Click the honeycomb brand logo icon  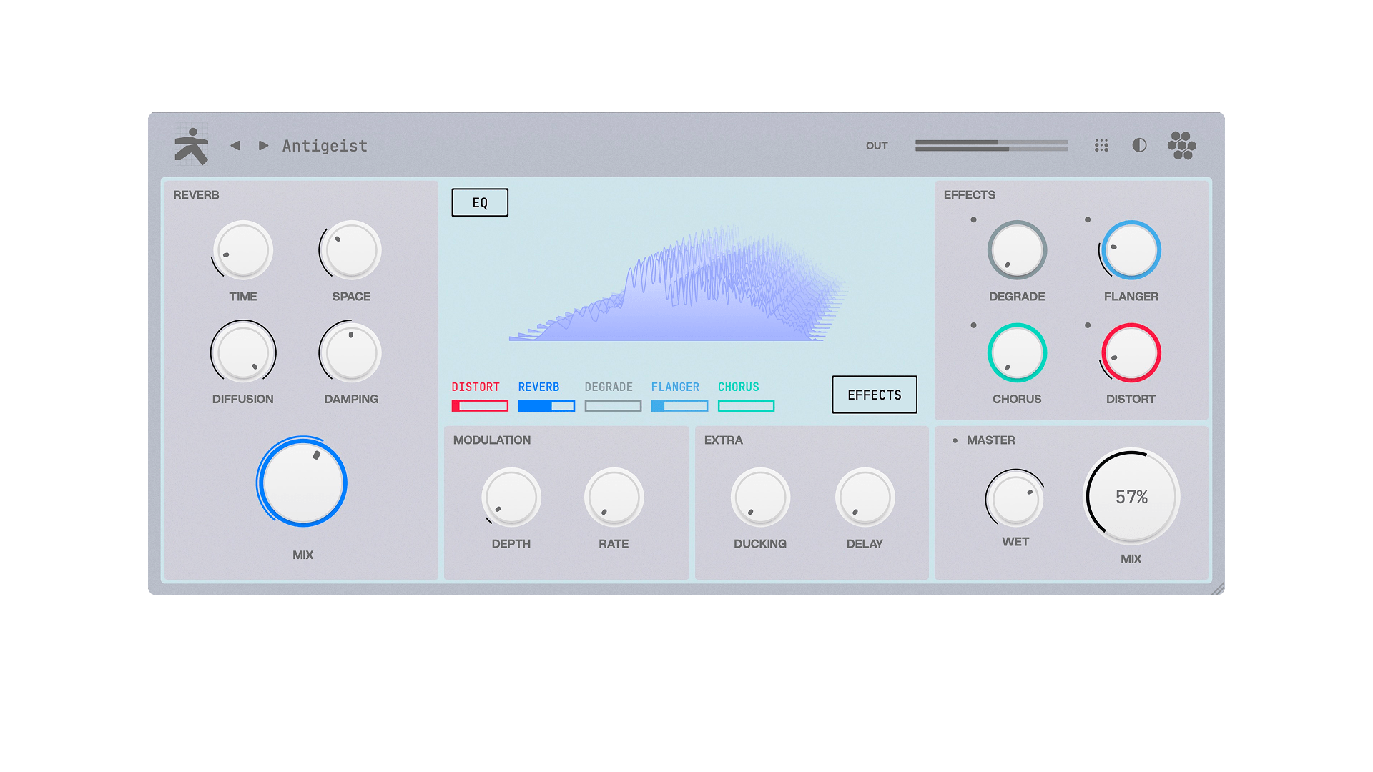coord(1181,146)
